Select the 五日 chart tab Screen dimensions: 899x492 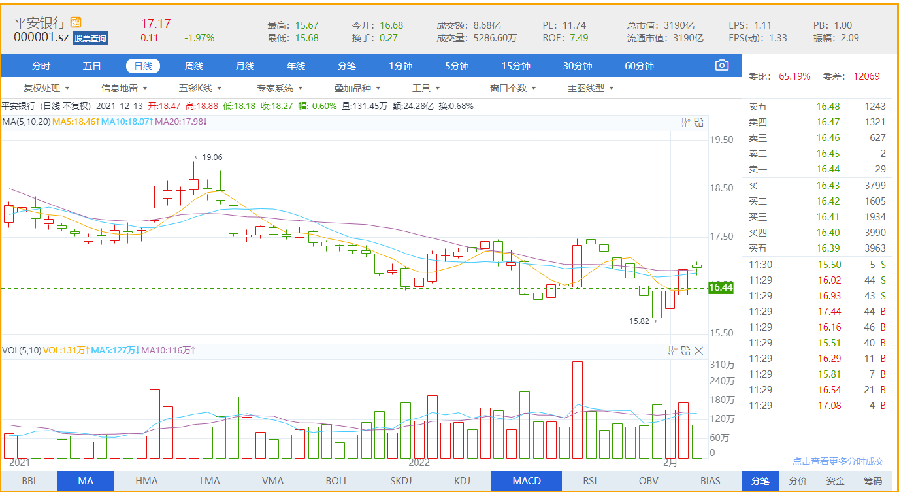point(92,66)
